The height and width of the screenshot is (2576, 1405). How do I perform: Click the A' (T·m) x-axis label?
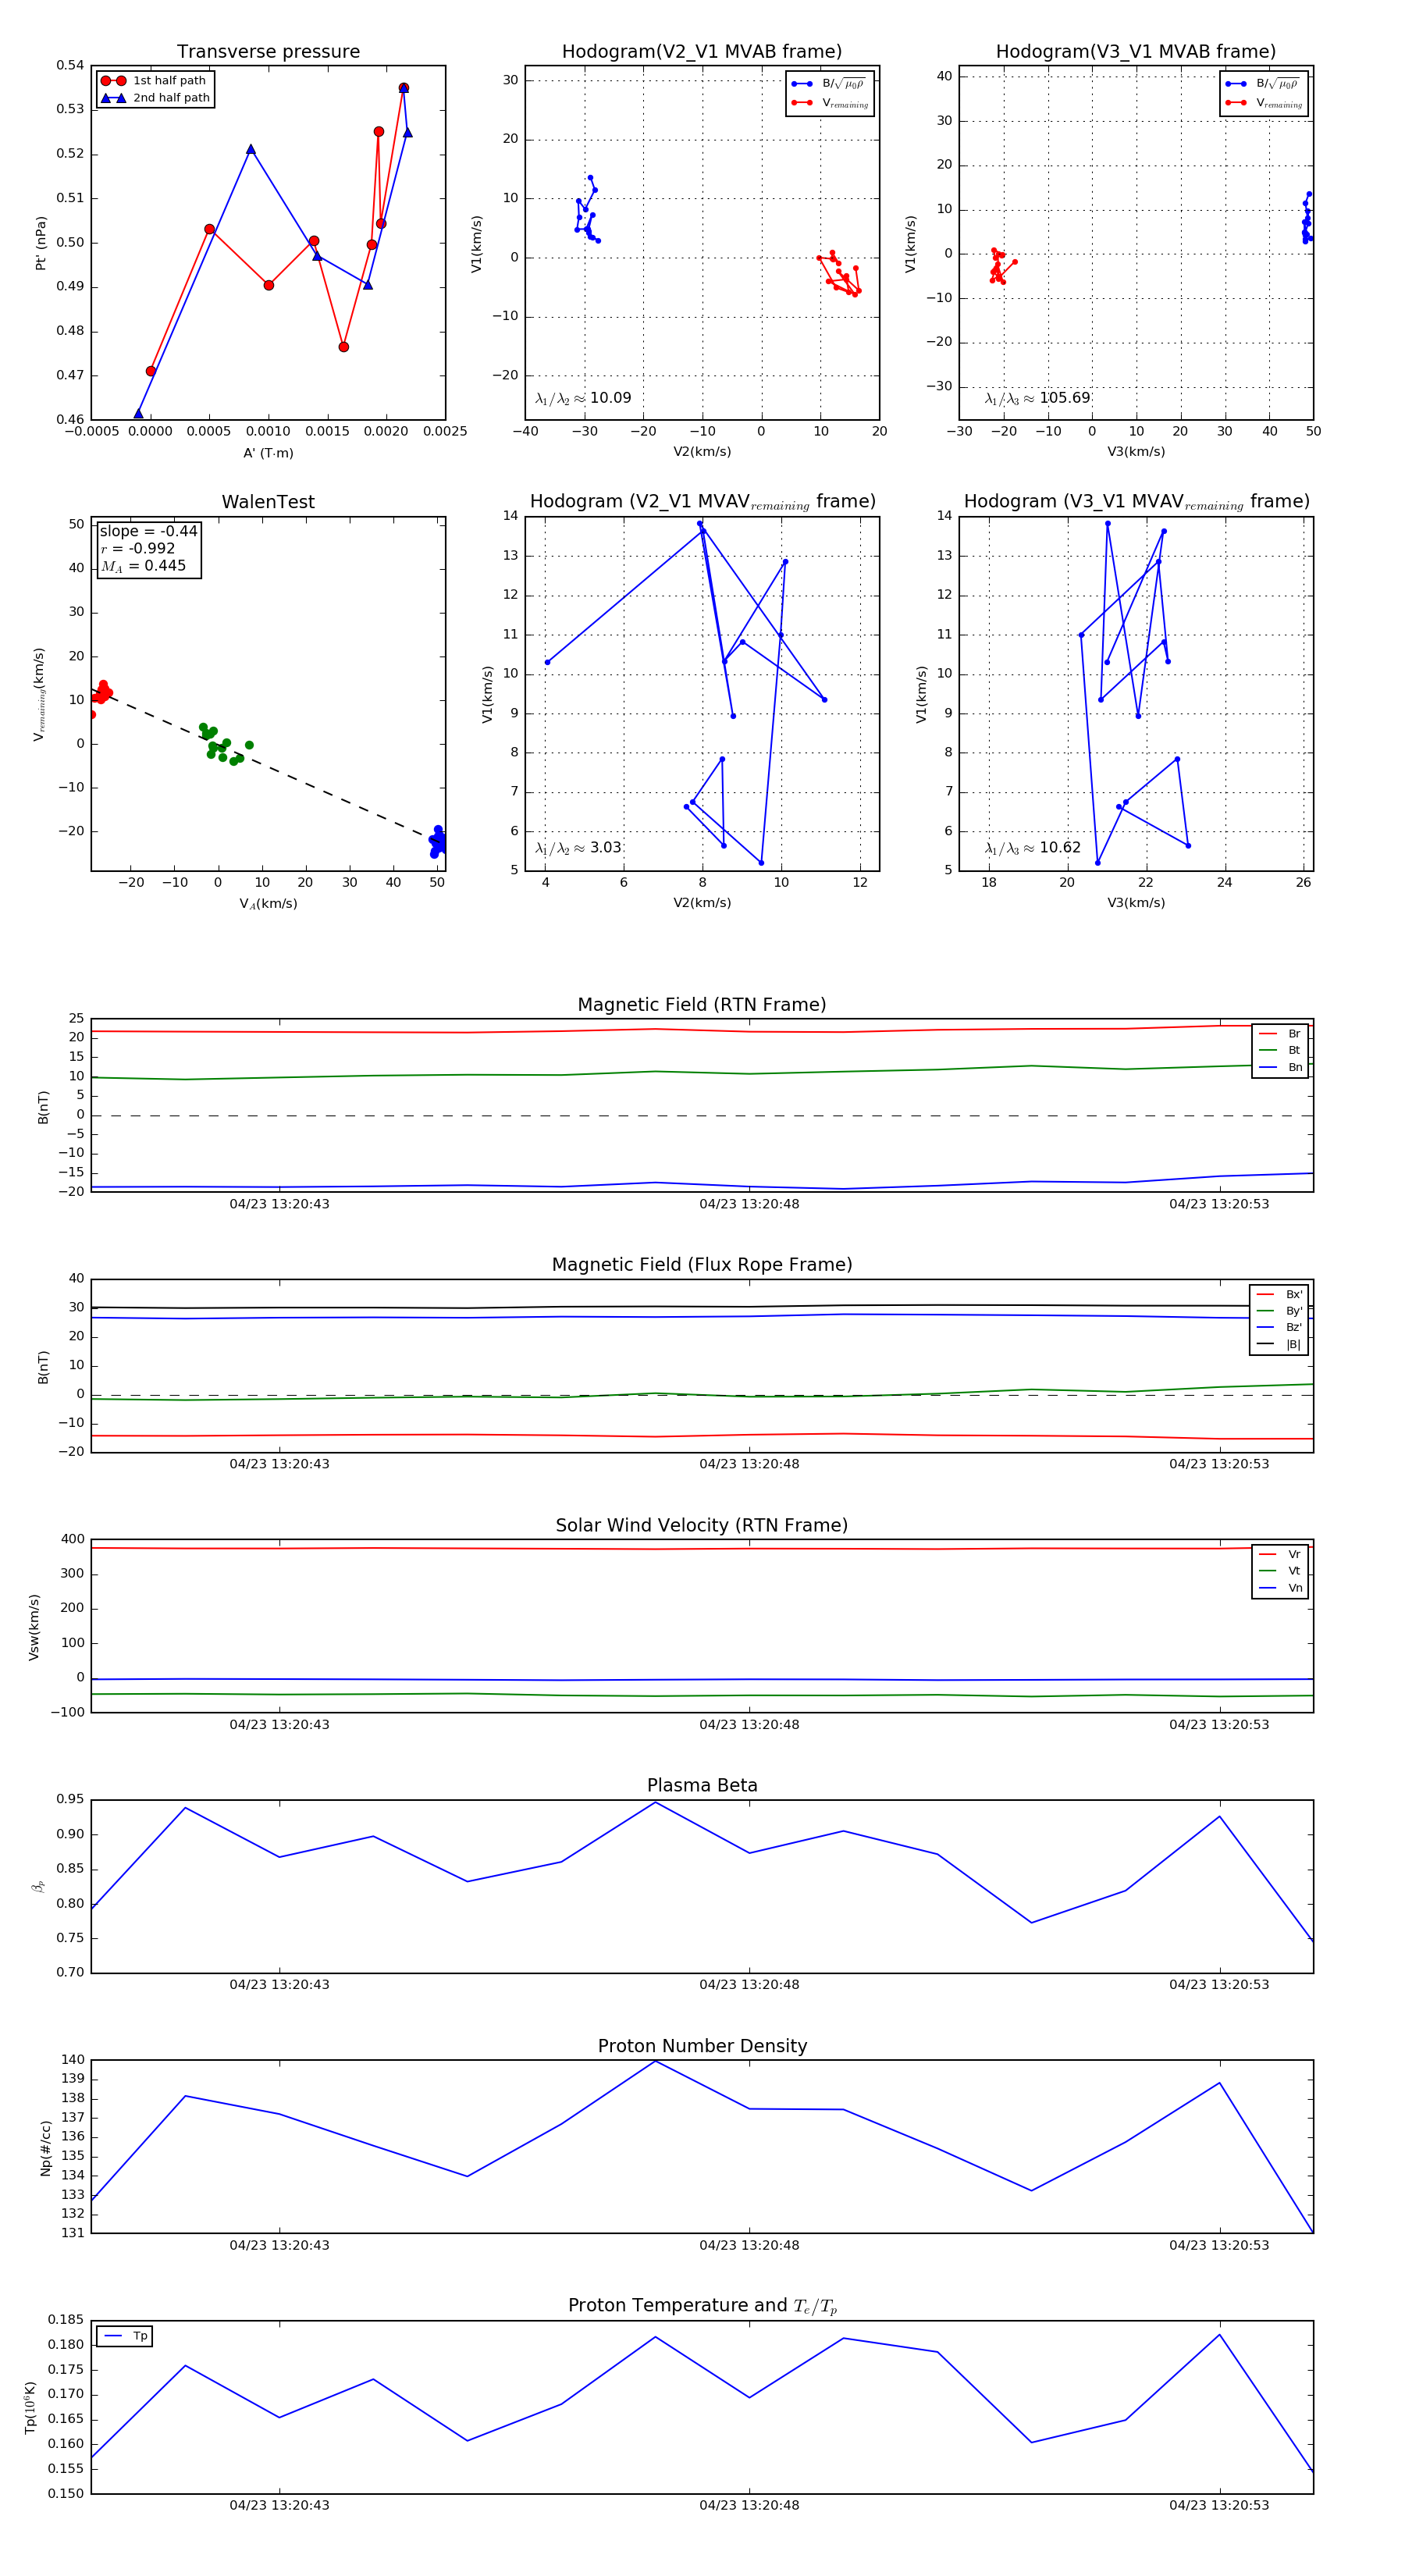pyautogui.click(x=268, y=453)
